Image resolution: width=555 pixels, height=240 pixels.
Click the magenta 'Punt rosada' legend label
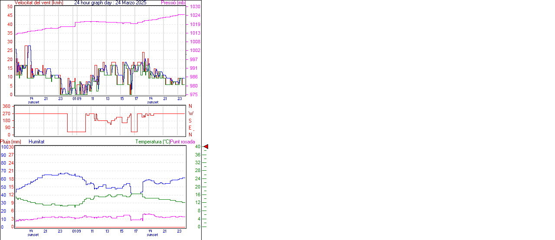183,142
